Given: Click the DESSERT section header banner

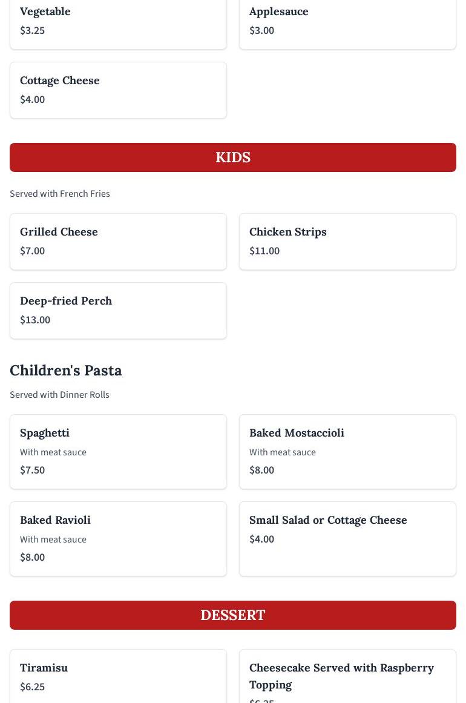Looking at the screenshot, I should (x=233, y=615).
